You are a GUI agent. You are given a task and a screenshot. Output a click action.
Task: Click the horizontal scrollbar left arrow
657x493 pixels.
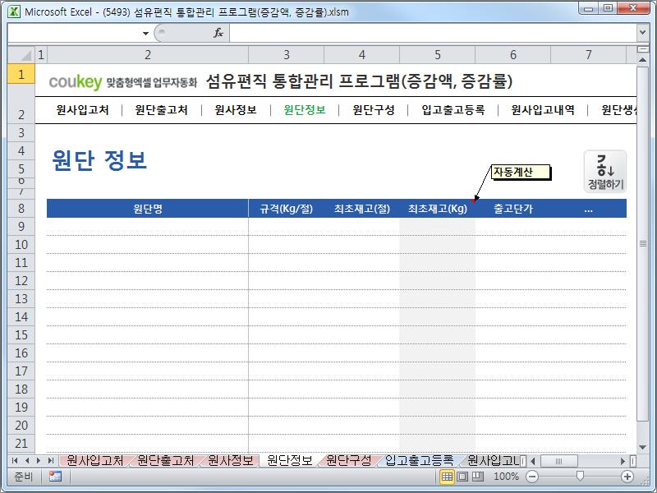533,461
